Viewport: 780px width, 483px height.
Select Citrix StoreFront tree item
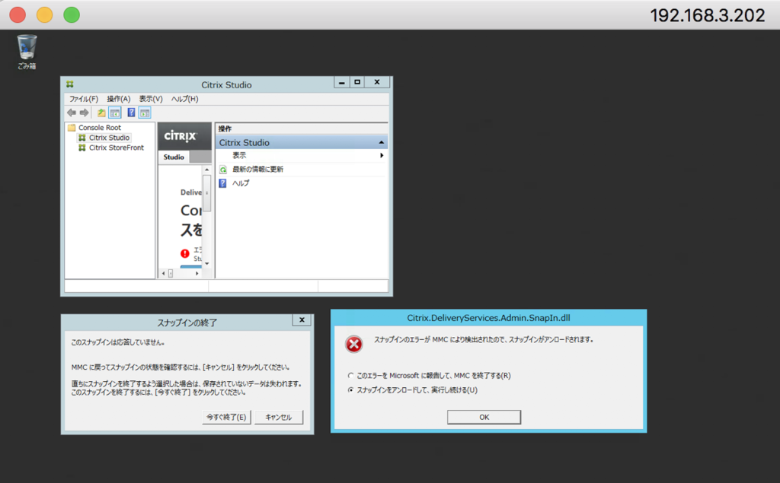[117, 148]
